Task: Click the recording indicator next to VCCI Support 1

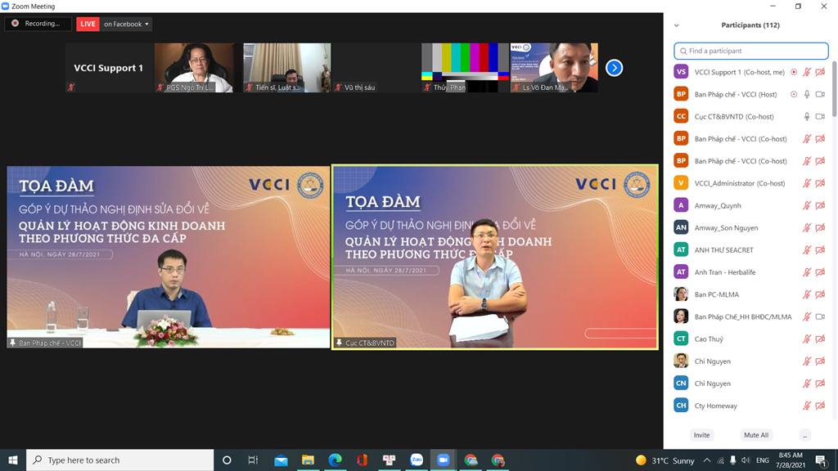Action: (x=794, y=72)
